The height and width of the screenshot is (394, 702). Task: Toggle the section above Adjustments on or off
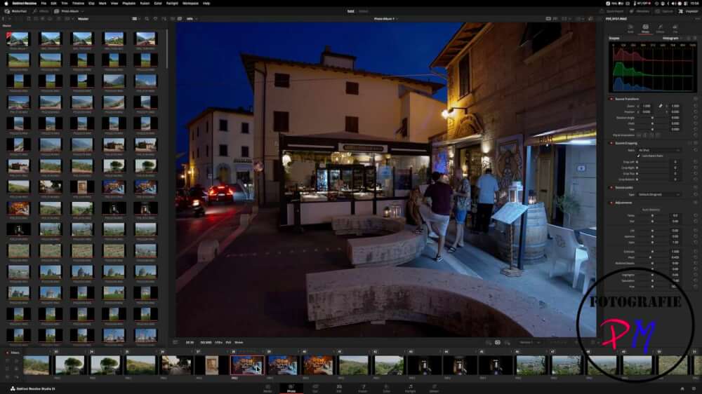tap(611, 187)
